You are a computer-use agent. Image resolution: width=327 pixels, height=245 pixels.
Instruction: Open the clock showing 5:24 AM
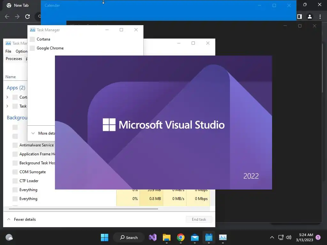coord(304,237)
